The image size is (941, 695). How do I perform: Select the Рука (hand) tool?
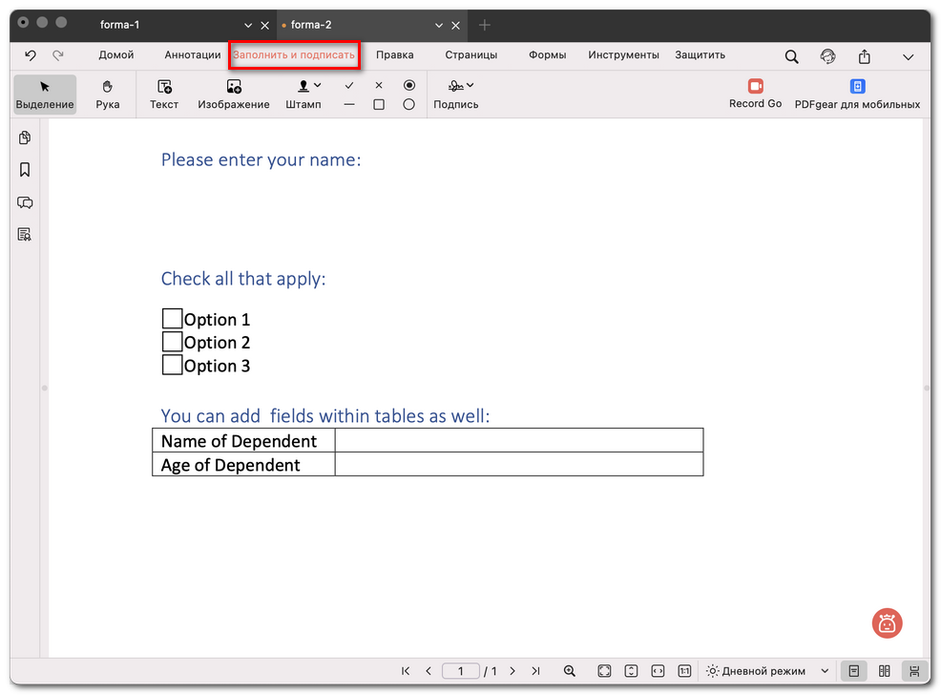click(x=108, y=94)
